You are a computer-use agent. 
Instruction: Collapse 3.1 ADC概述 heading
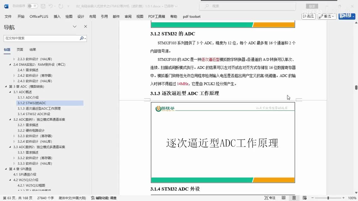point(10,92)
